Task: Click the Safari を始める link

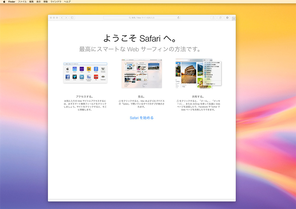Action: tap(141, 118)
